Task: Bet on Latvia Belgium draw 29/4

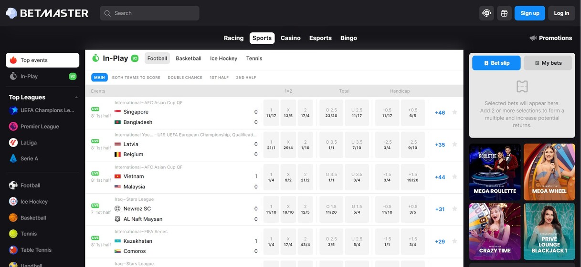Action: (x=288, y=145)
